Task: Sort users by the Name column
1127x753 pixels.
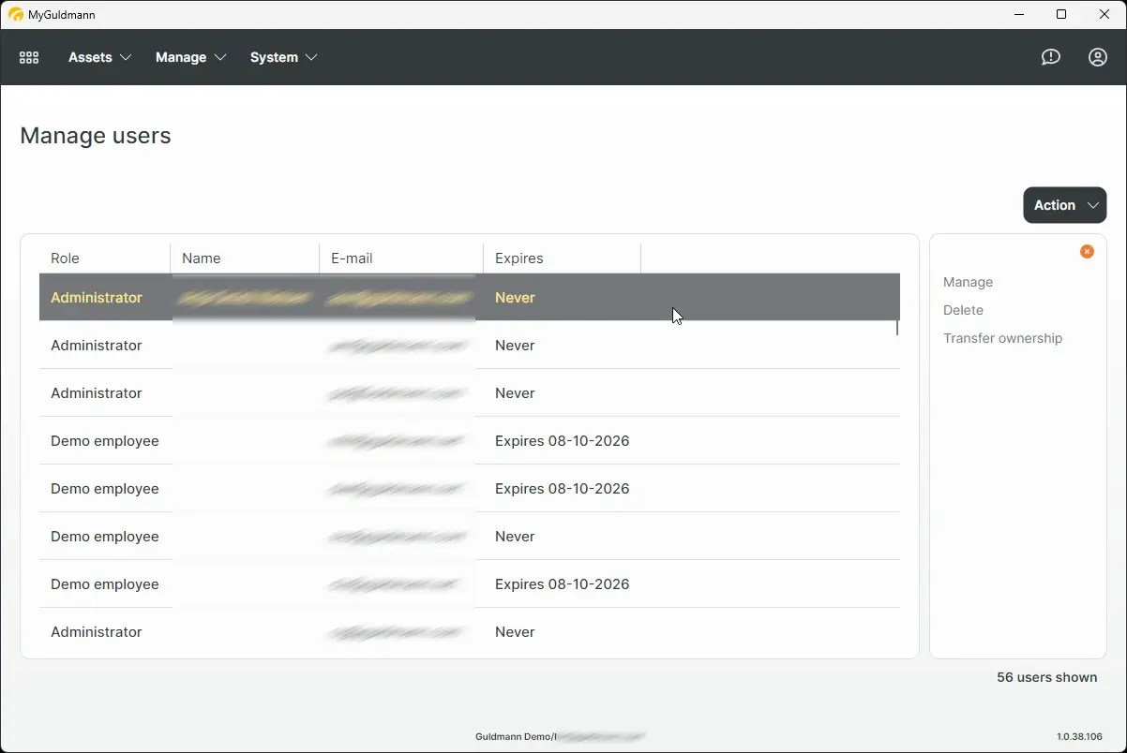Action: click(x=201, y=258)
